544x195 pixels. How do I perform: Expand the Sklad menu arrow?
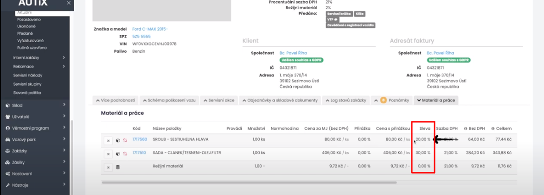click(64, 105)
